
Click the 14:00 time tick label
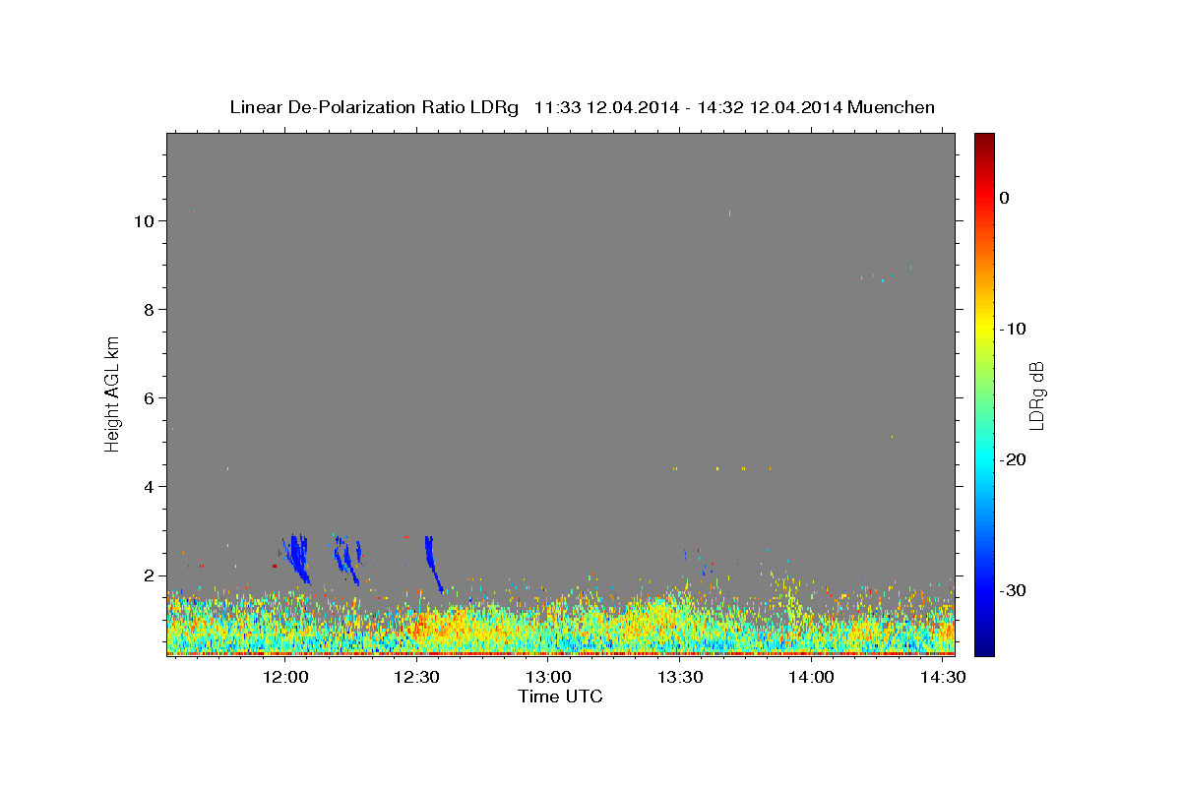point(811,678)
